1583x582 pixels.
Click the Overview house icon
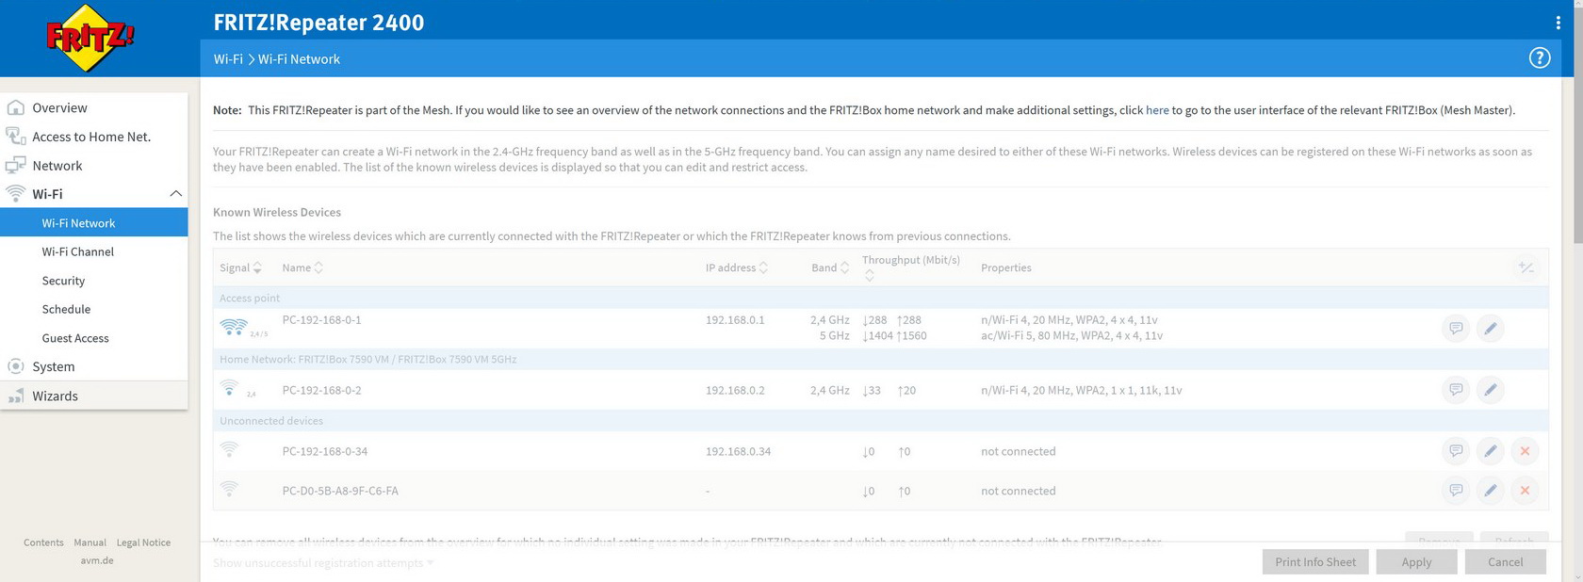pos(15,107)
